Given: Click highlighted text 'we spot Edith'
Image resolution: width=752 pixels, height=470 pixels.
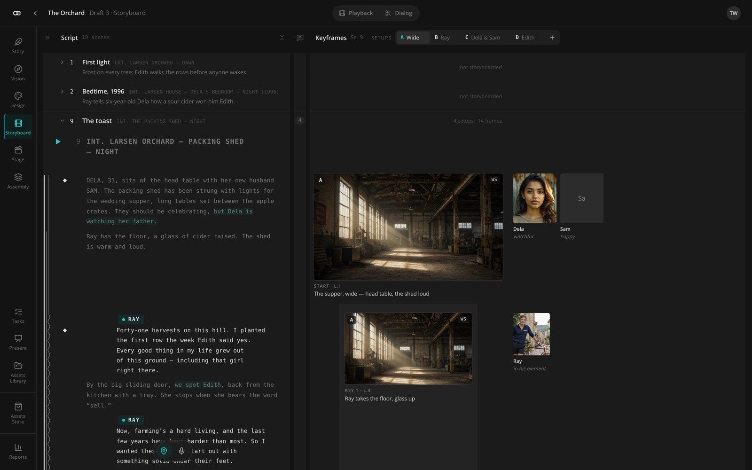Looking at the screenshot, I should (198, 385).
